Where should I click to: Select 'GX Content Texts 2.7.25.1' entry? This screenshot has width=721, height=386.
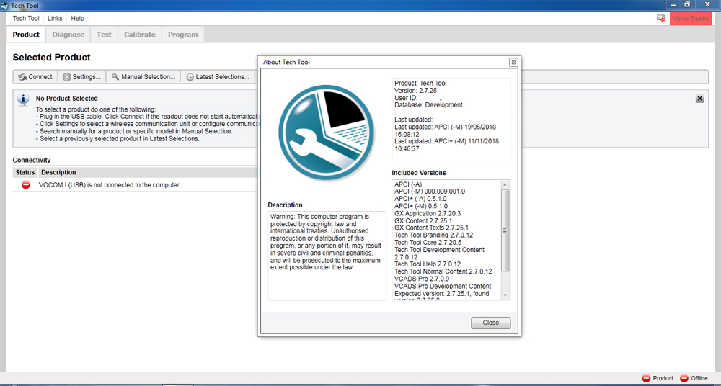pyautogui.click(x=431, y=228)
